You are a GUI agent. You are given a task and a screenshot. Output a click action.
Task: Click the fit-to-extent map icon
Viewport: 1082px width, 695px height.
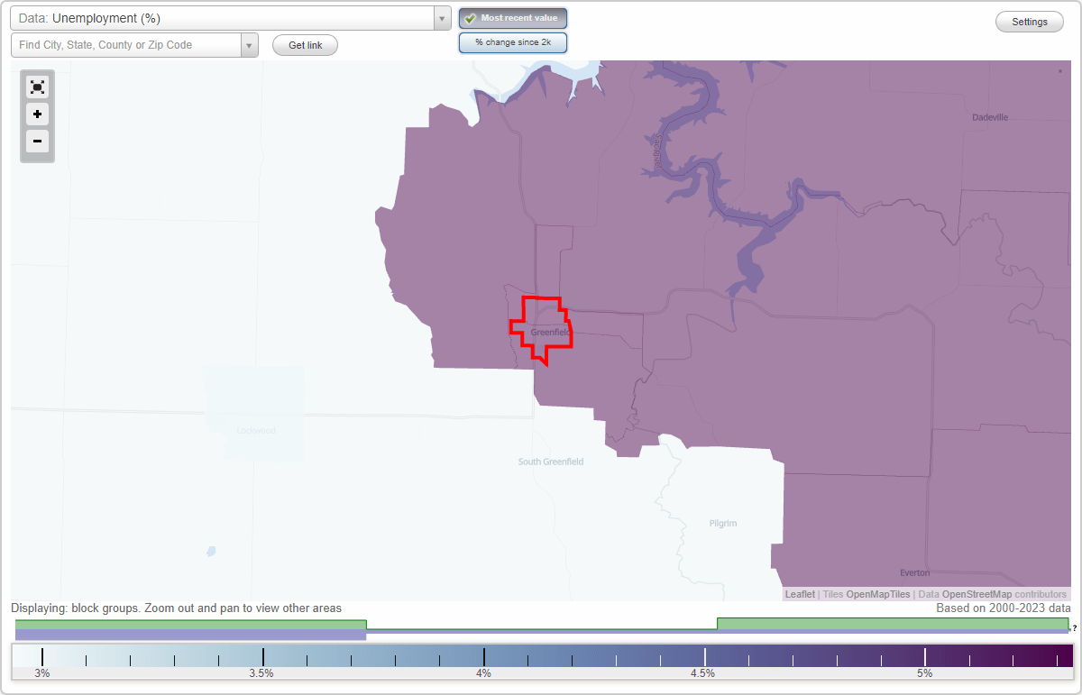pyautogui.click(x=37, y=87)
